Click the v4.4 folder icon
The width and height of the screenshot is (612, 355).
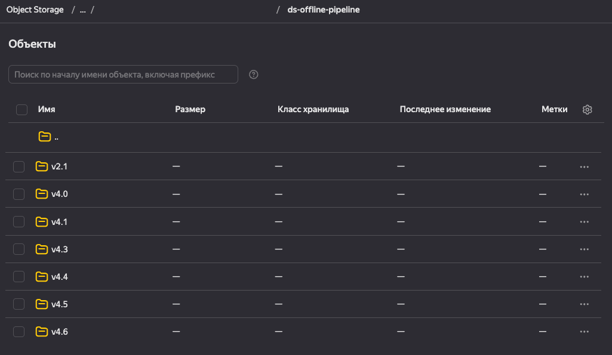(42, 277)
